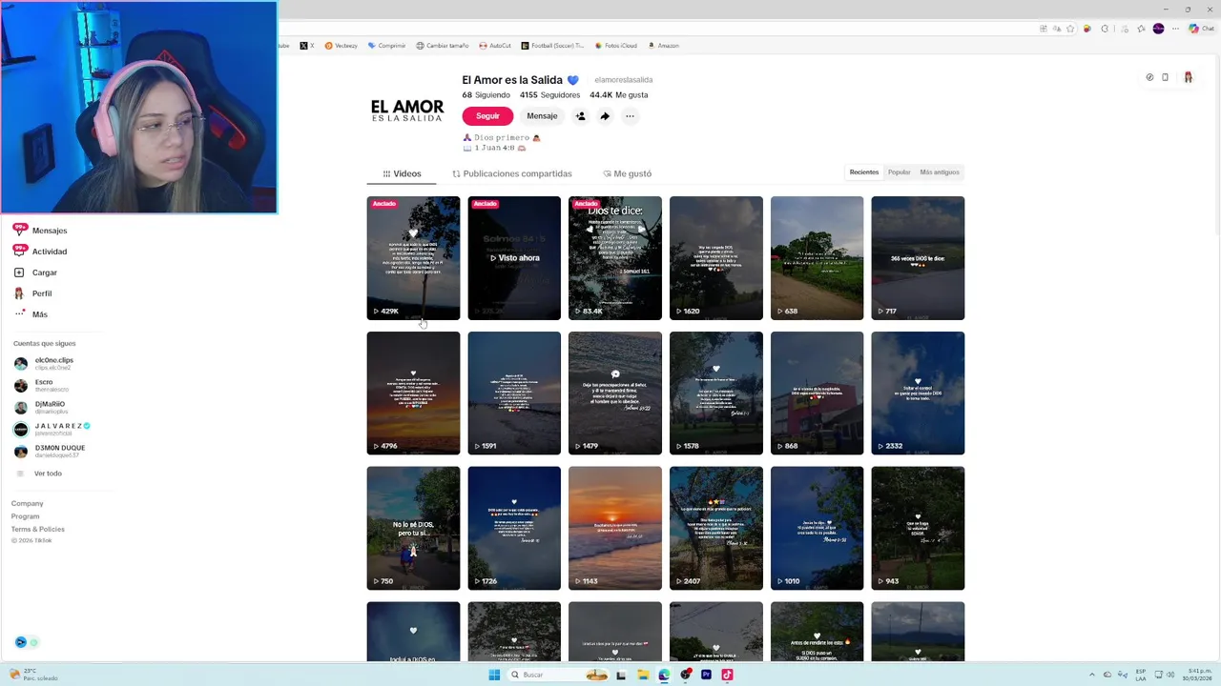1221x686 pixels.
Task: Open Perfil in the sidebar
Action: pos(32,293)
